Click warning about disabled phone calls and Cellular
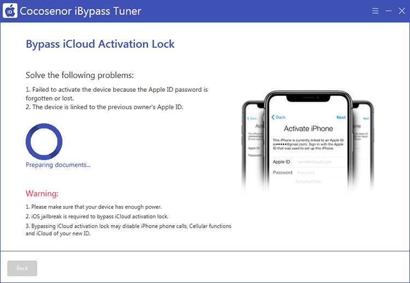This screenshot has width=410, height=283. click(128, 229)
